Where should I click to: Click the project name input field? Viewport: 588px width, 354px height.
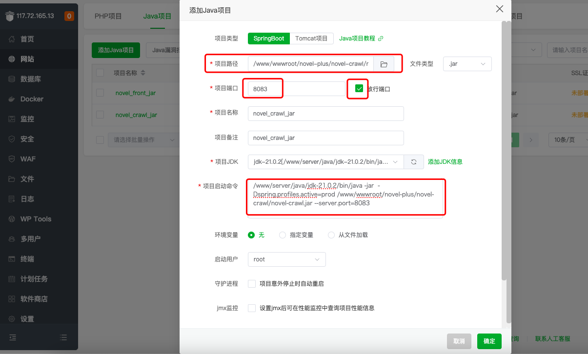click(325, 114)
